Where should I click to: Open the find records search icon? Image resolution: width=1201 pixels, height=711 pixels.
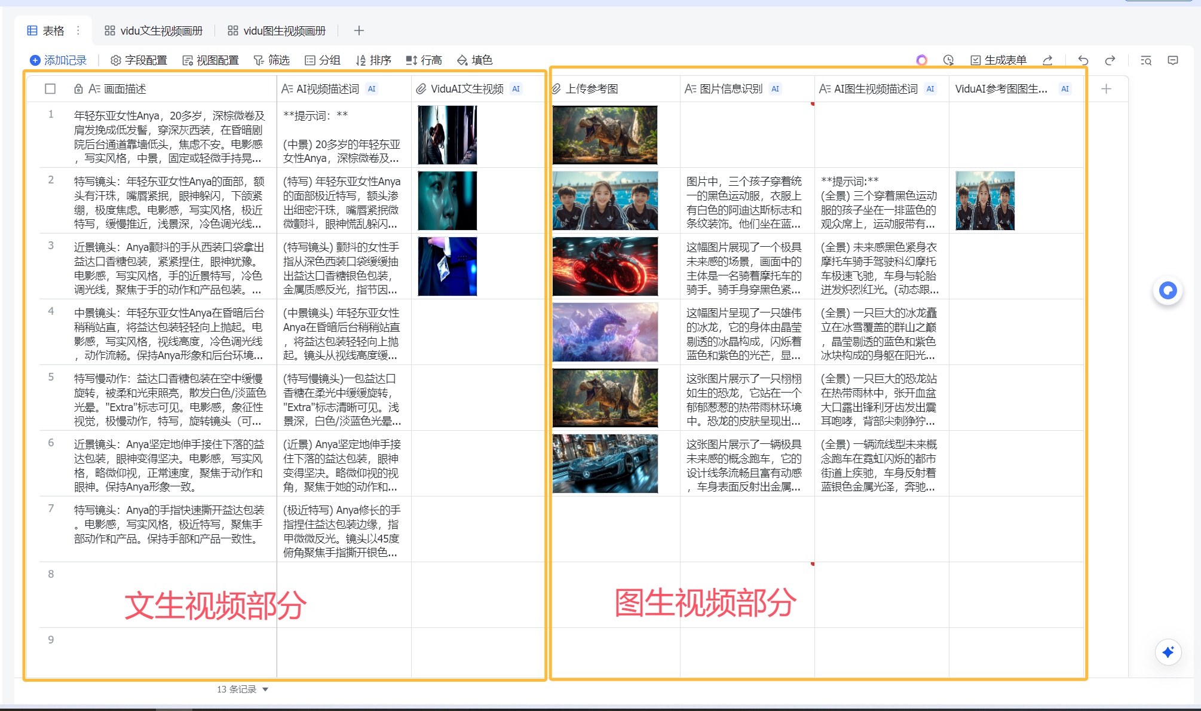coord(1145,60)
